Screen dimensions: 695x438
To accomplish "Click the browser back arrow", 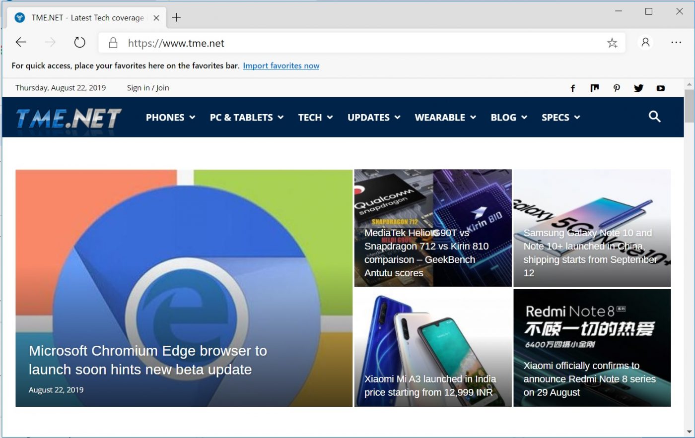I will pos(21,43).
